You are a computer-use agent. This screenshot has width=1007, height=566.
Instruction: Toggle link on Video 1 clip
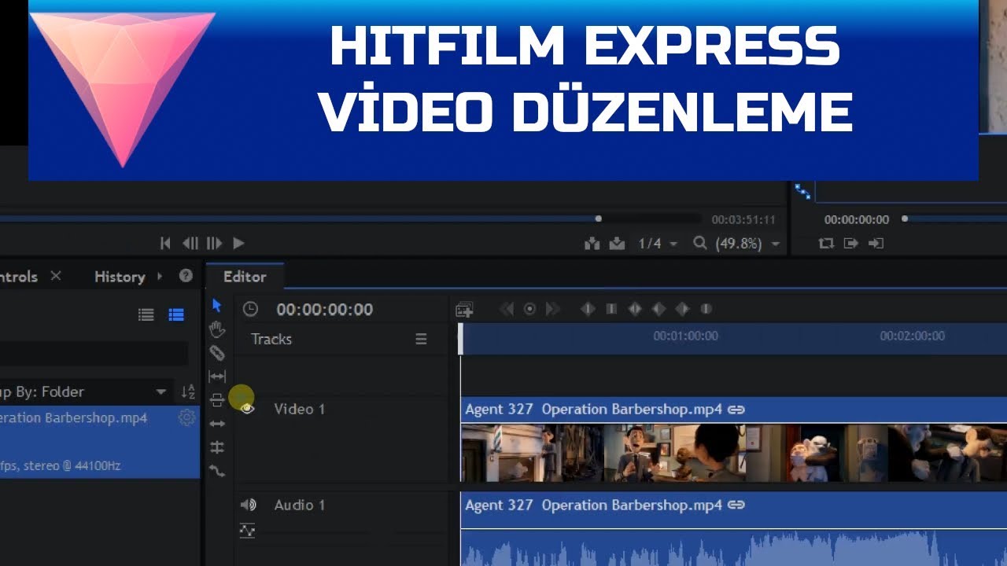coord(736,410)
